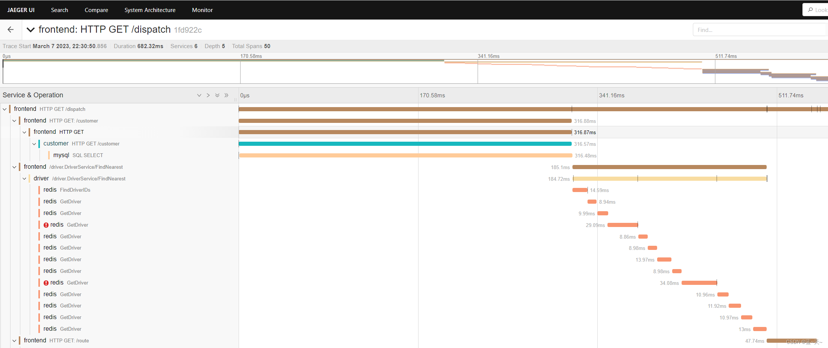Viewport: 828px width, 348px height.
Task: Click the 47.74ms route span bar
Action: (x=792, y=341)
